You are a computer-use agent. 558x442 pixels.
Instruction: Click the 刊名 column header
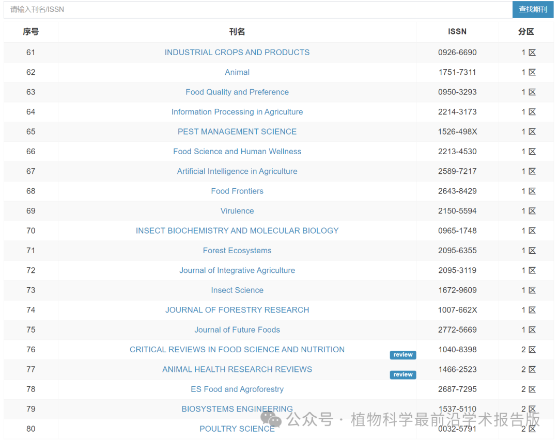(x=237, y=31)
